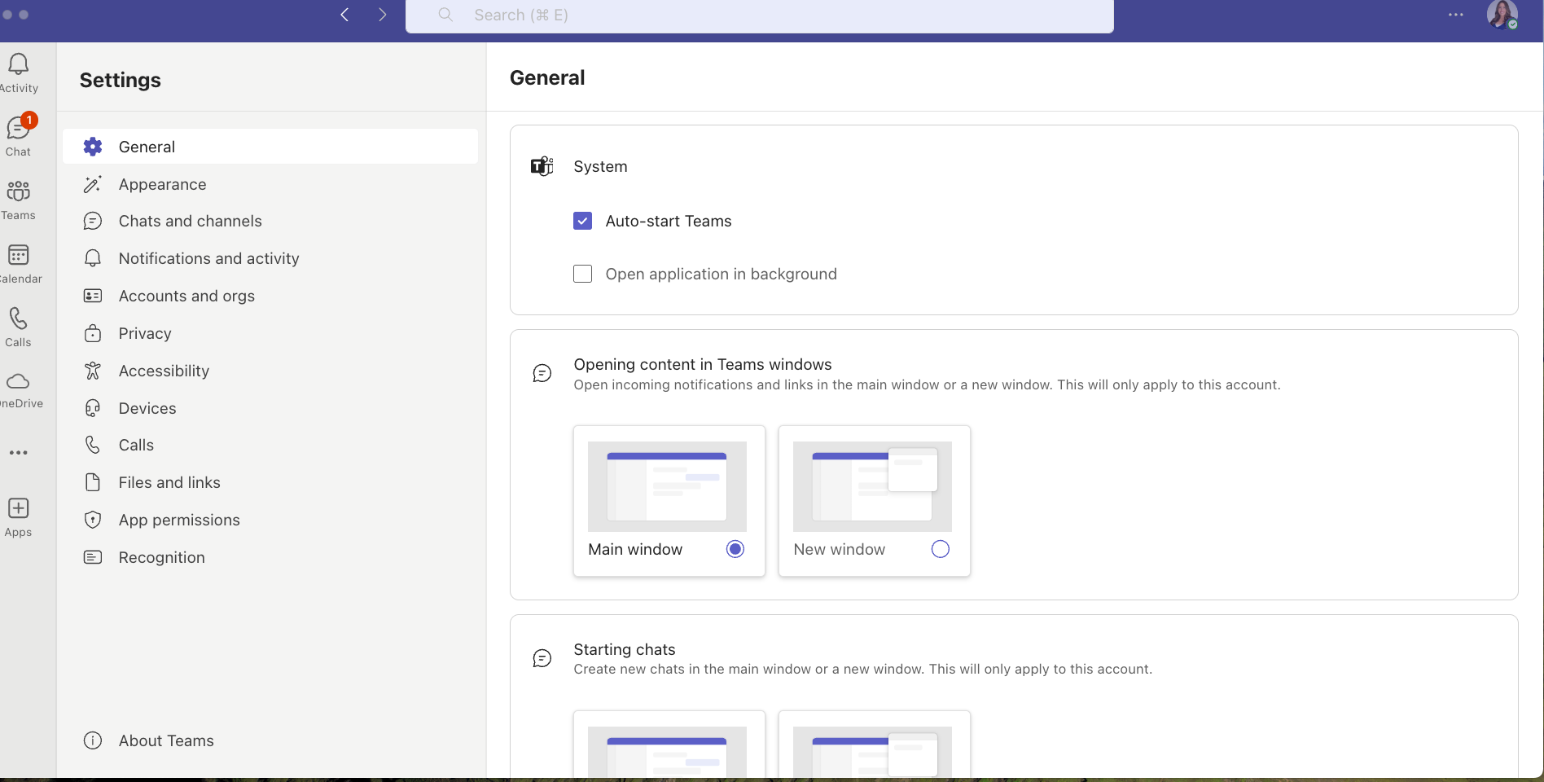Switch to Chats and channels settings
This screenshot has height=782, width=1544.
pyautogui.click(x=270, y=221)
